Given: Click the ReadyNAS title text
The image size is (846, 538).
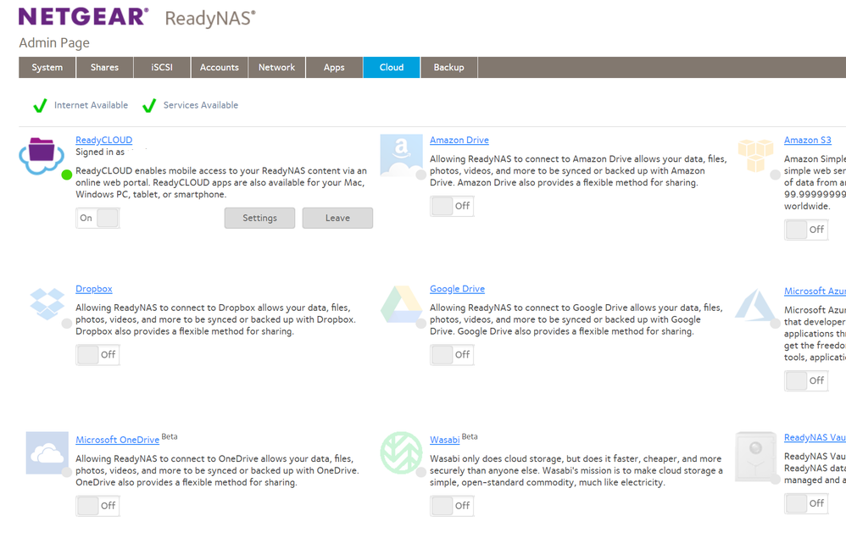Looking at the screenshot, I should [210, 19].
